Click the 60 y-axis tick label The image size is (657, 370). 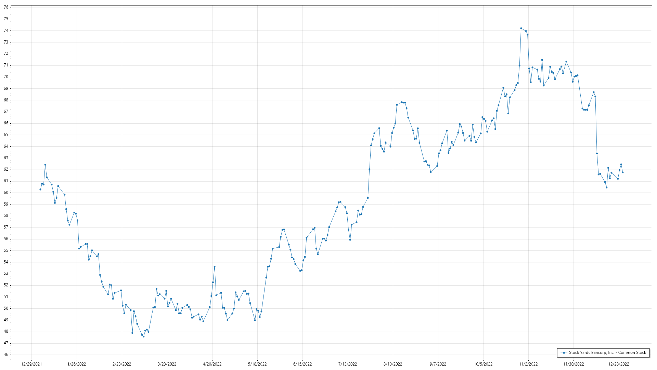(x=6, y=193)
